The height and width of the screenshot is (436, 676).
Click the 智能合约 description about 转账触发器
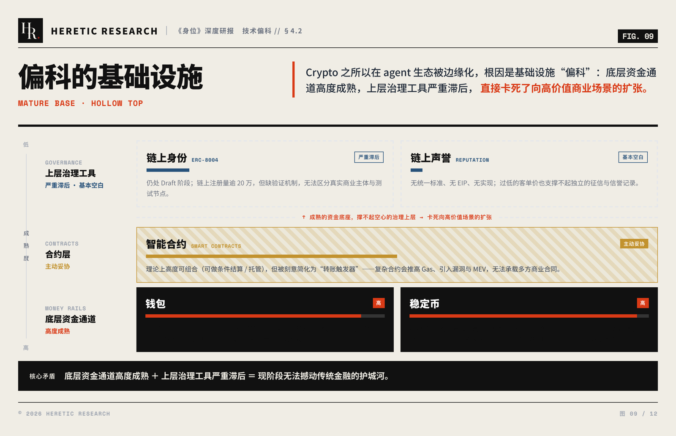pos(354,269)
